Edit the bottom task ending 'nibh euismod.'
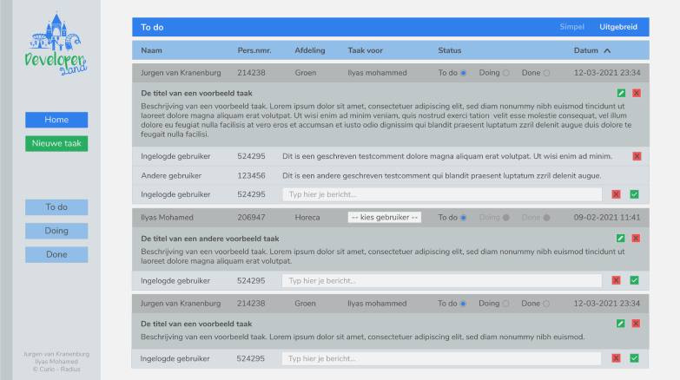 click(621, 324)
